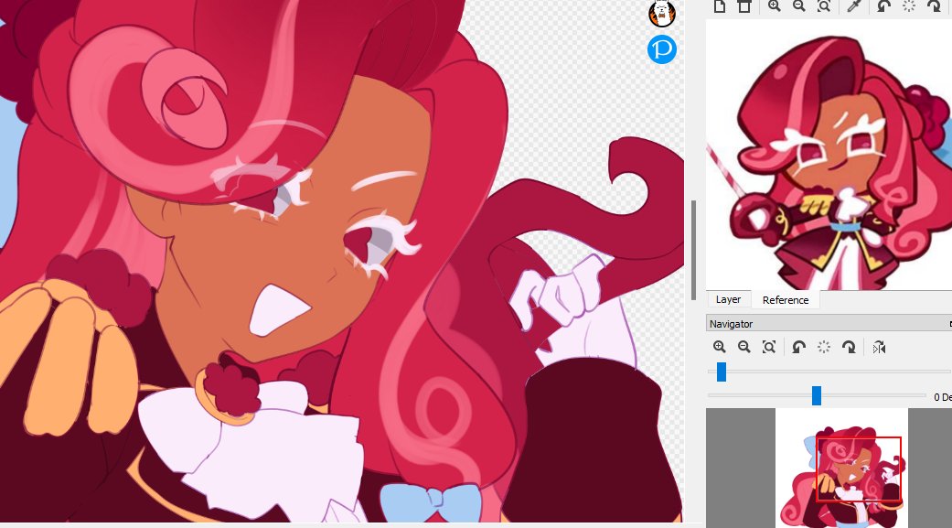Flip the canvas horizontally in Navigator
This screenshot has height=528, width=952.
[879, 347]
